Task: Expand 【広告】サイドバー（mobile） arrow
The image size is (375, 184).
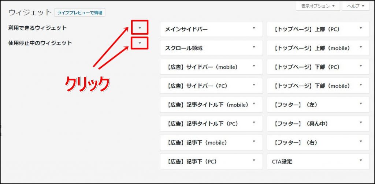Action: [x=254, y=66]
